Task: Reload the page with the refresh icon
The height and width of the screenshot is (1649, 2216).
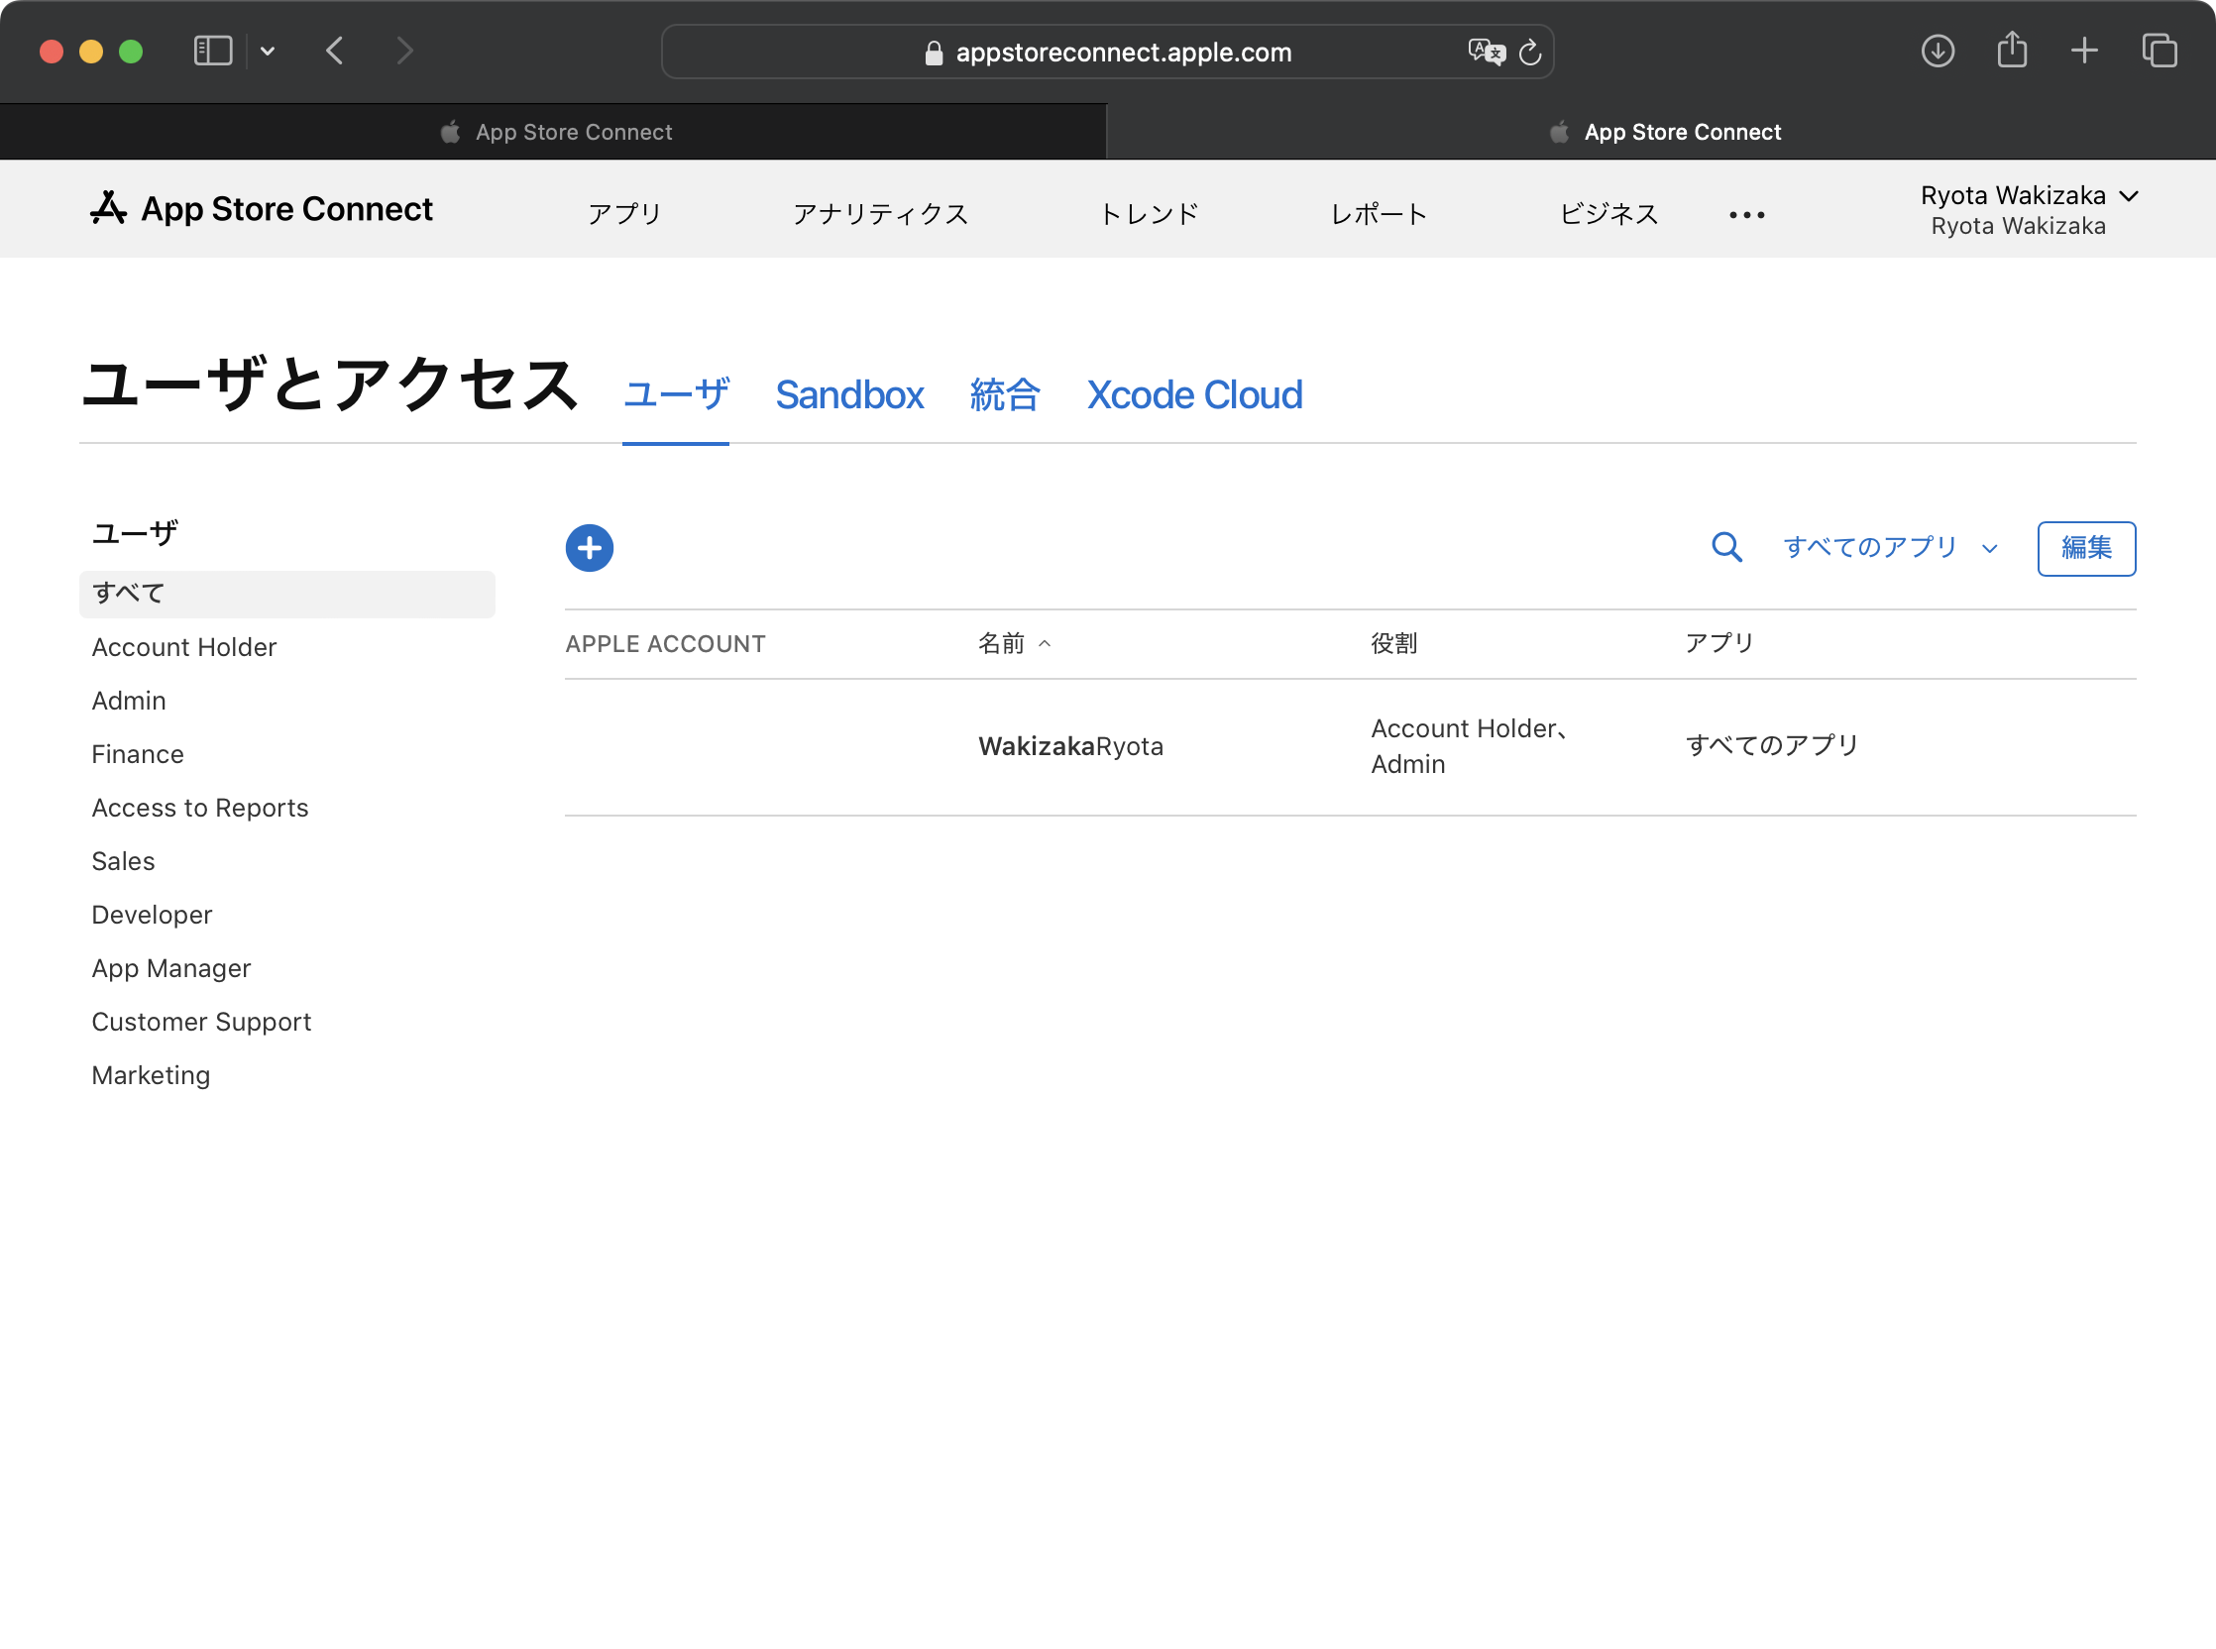Action: tap(1530, 52)
